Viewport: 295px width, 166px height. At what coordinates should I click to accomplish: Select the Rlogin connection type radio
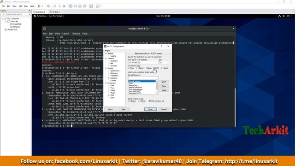tap(146, 68)
